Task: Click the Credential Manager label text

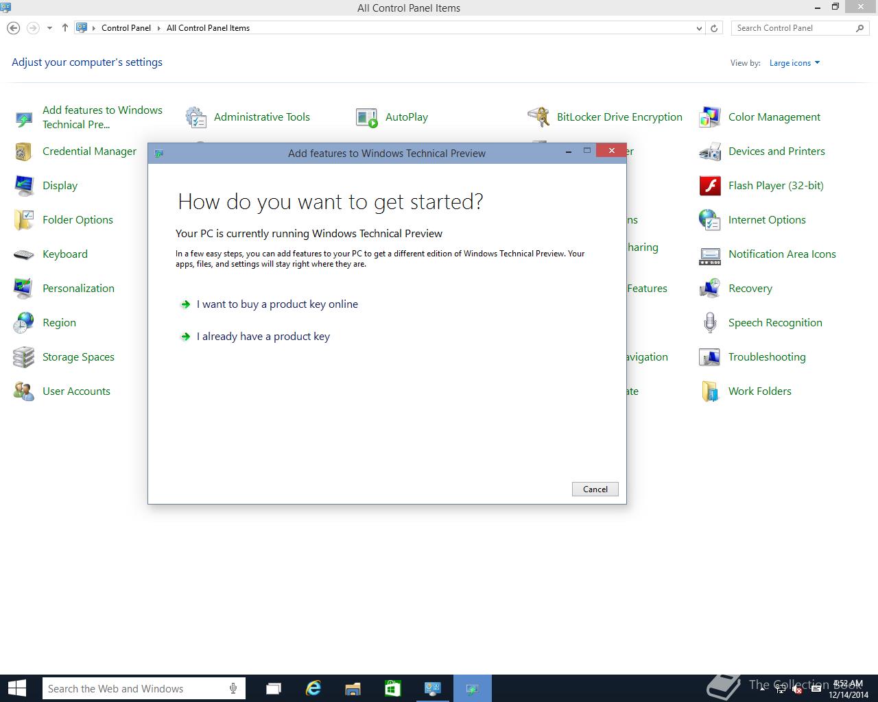Action: pyautogui.click(x=89, y=152)
